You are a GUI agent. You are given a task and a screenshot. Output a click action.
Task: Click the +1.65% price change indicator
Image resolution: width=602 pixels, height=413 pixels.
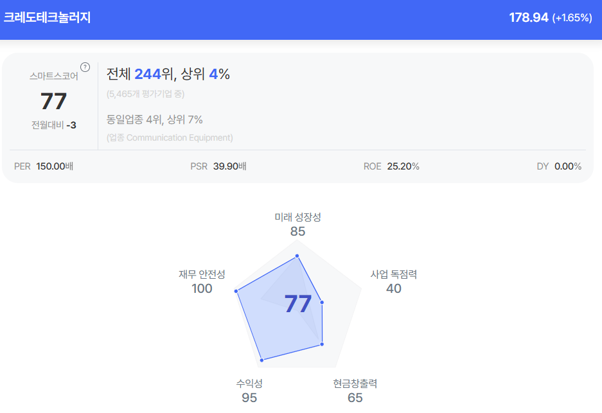pyautogui.click(x=572, y=18)
